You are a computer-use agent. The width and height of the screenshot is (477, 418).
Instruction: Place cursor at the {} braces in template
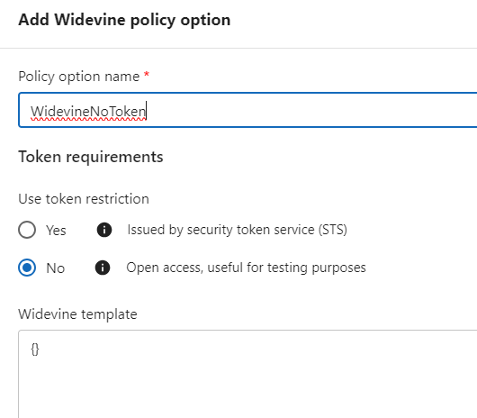35,350
